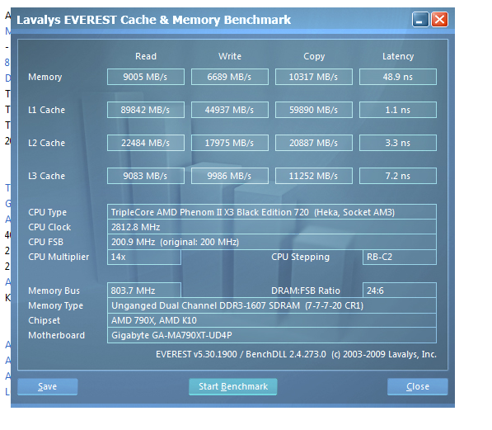The image size is (492, 430).
Task: Click Memory Copy value 10317 MB/s
Action: (314, 77)
